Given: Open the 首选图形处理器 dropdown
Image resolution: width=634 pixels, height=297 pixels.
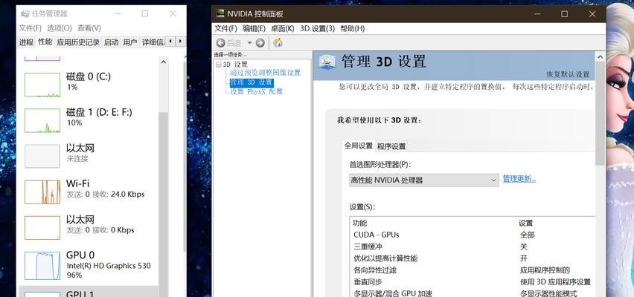Looking at the screenshot, I should tap(424, 180).
